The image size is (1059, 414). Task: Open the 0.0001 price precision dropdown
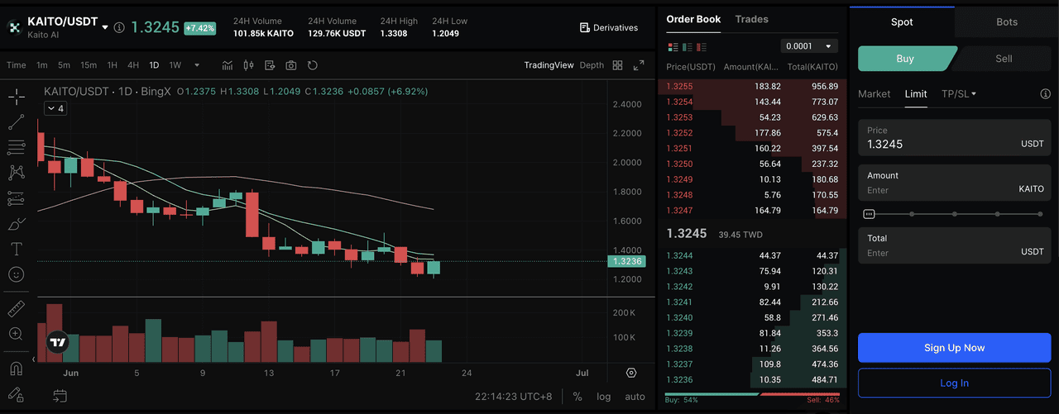coord(809,46)
